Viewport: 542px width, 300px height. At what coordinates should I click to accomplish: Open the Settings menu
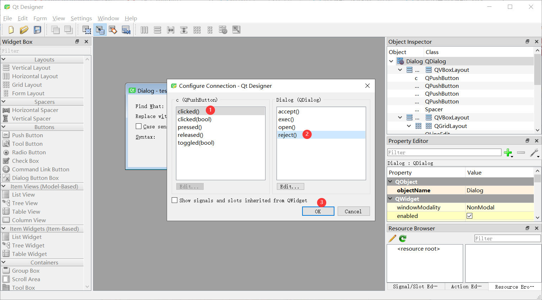click(81, 18)
